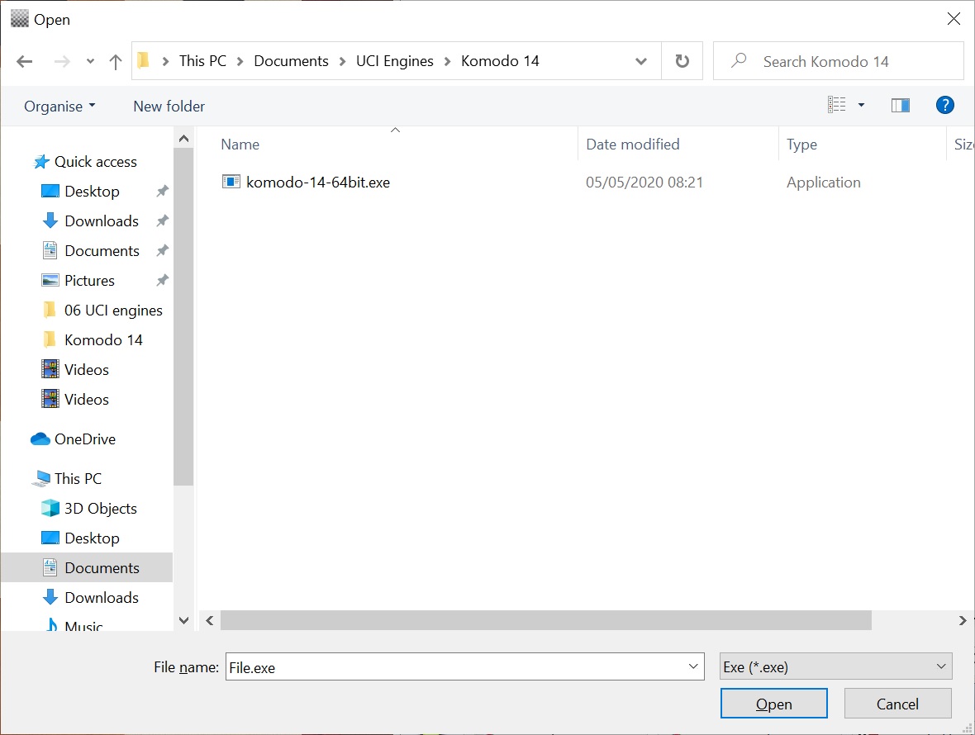Screen dimensions: 975x735
Task: Click the horizontal scrollbar in file list
Action: (x=545, y=620)
